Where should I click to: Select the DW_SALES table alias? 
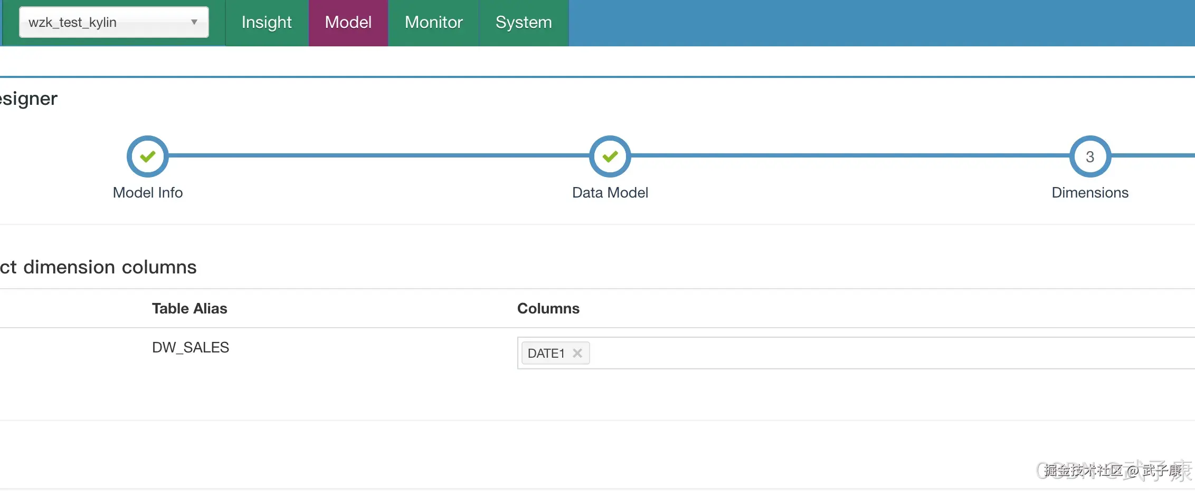click(x=191, y=348)
